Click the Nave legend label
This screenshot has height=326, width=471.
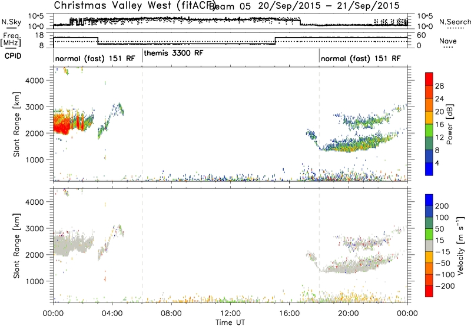click(448, 41)
